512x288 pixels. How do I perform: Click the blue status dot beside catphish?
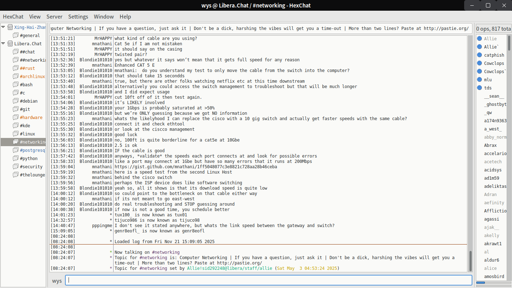click(x=480, y=55)
